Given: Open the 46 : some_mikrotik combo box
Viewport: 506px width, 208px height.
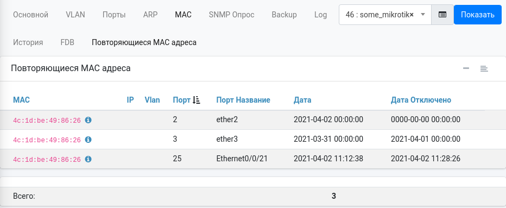Looking at the screenshot, I should (385, 15).
